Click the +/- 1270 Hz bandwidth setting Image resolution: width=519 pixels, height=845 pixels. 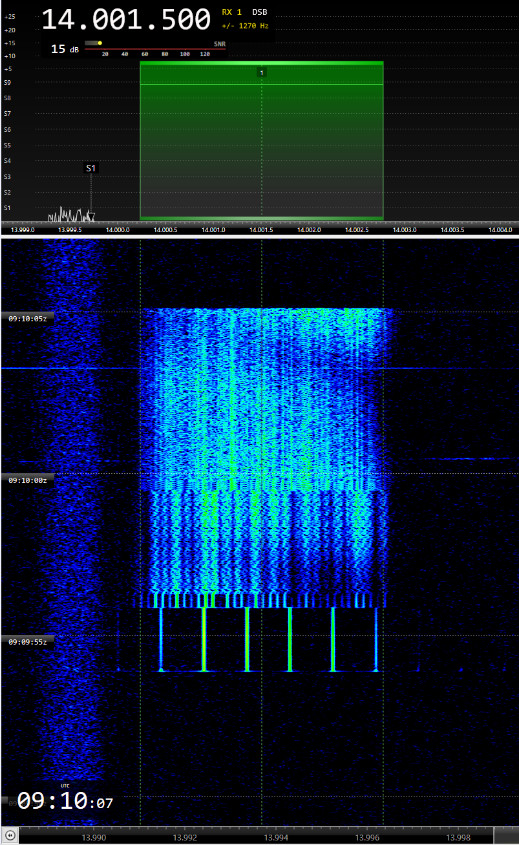tap(245, 27)
